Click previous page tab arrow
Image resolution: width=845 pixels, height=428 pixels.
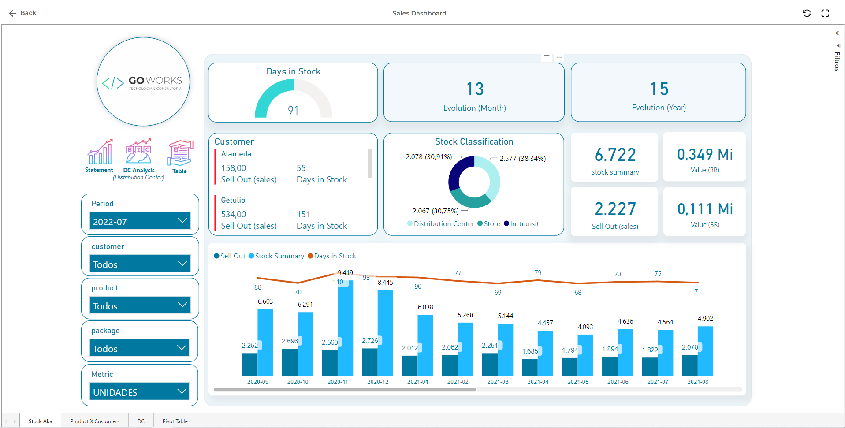pyautogui.click(x=6, y=421)
